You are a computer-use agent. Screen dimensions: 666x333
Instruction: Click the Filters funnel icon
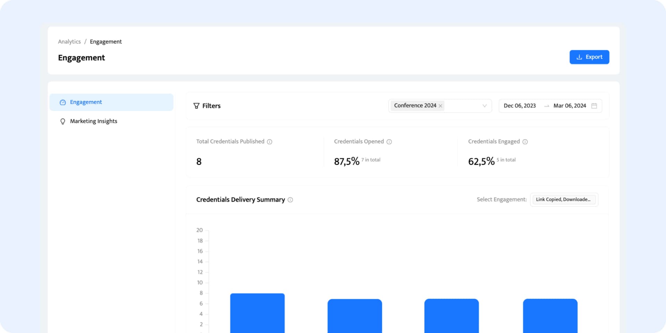pyautogui.click(x=196, y=106)
